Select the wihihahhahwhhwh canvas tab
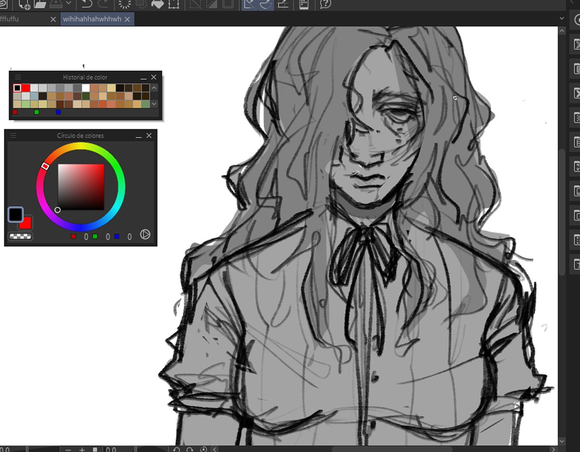The height and width of the screenshot is (452, 580). click(x=92, y=19)
